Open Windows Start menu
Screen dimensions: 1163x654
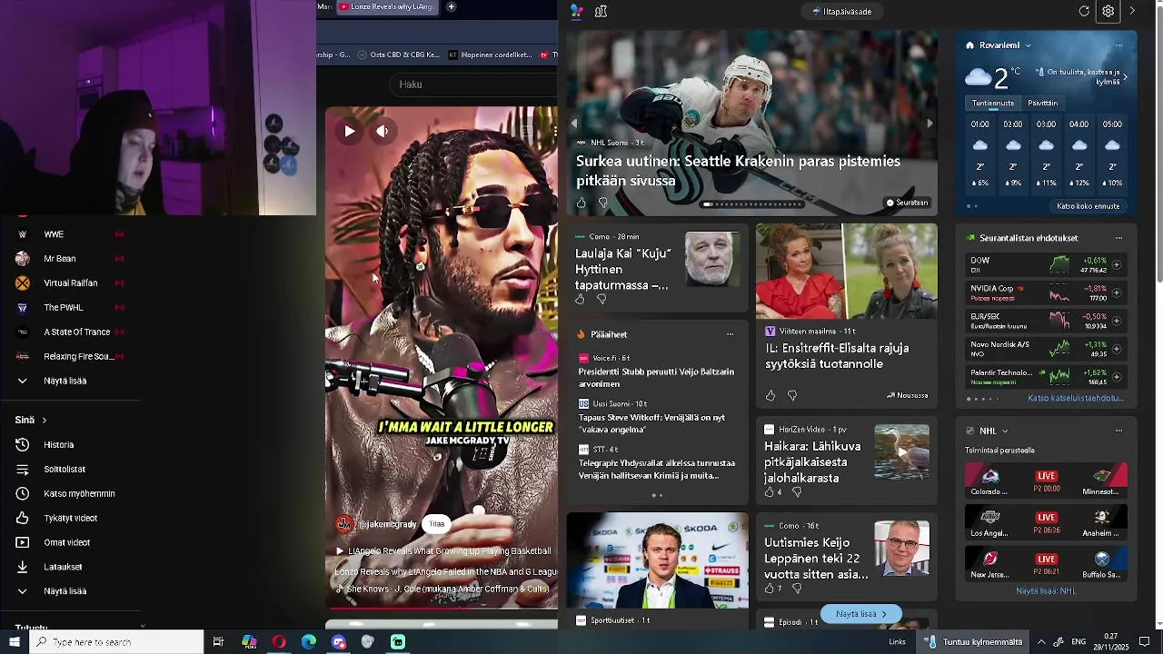click(x=15, y=642)
